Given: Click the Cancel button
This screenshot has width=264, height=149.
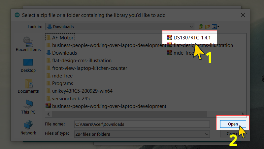Looking at the screenshot, I should [233, 134].
